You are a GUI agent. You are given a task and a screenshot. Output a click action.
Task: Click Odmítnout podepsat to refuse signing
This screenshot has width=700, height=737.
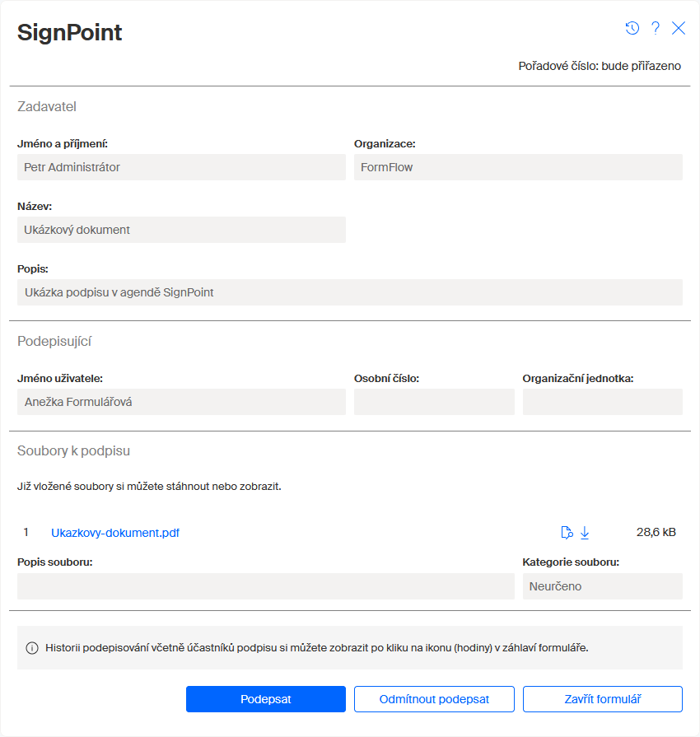tap(434, 699)
